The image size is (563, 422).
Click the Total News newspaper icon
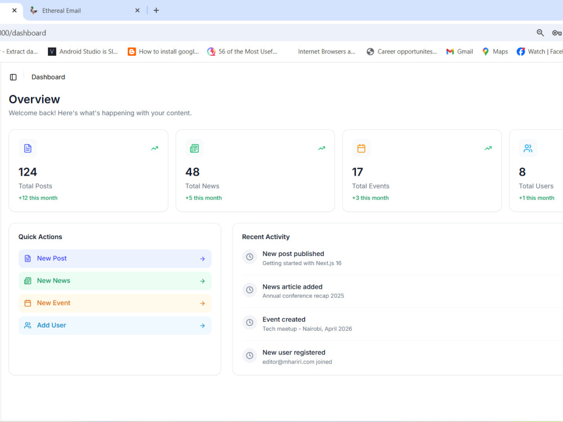pyautogui.click(x=194, y=148)
